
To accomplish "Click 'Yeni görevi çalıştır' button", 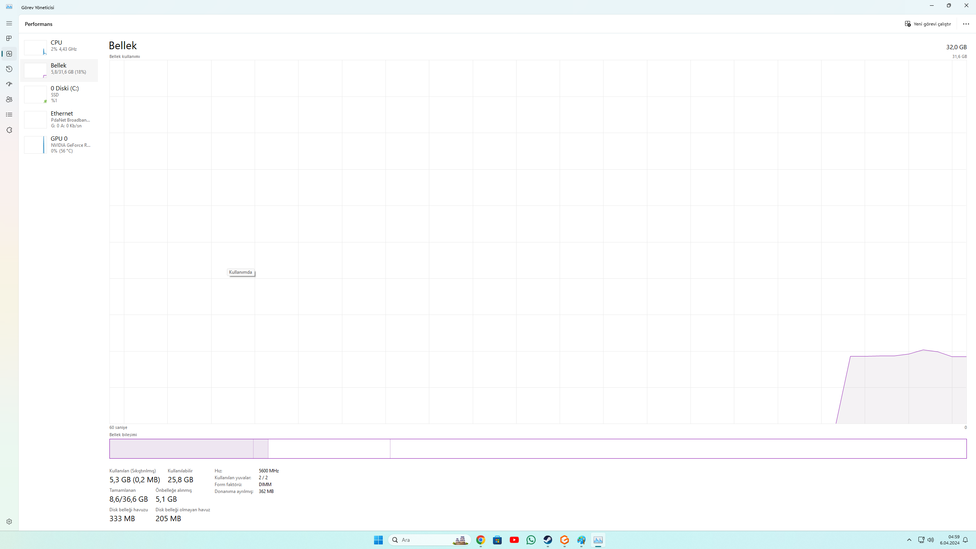I will pyautogui.click(x=928, y=24).
